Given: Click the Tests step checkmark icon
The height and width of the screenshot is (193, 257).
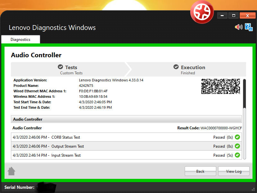Looking at the screenshot, I should pos(60,67).
